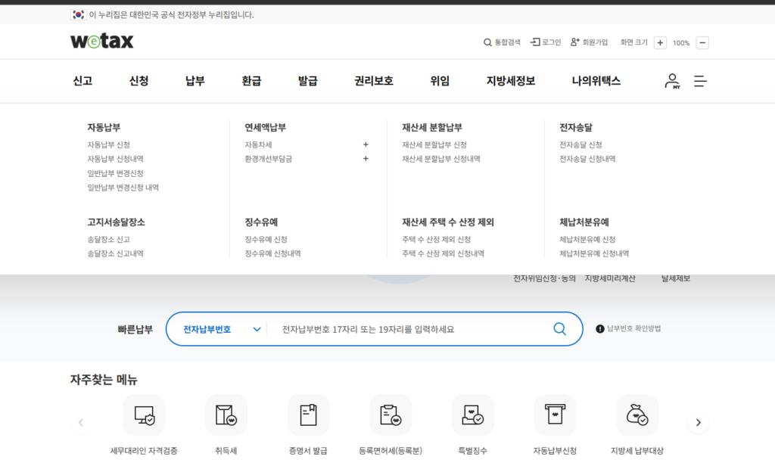Open 지방세미리계산 link

610,278
